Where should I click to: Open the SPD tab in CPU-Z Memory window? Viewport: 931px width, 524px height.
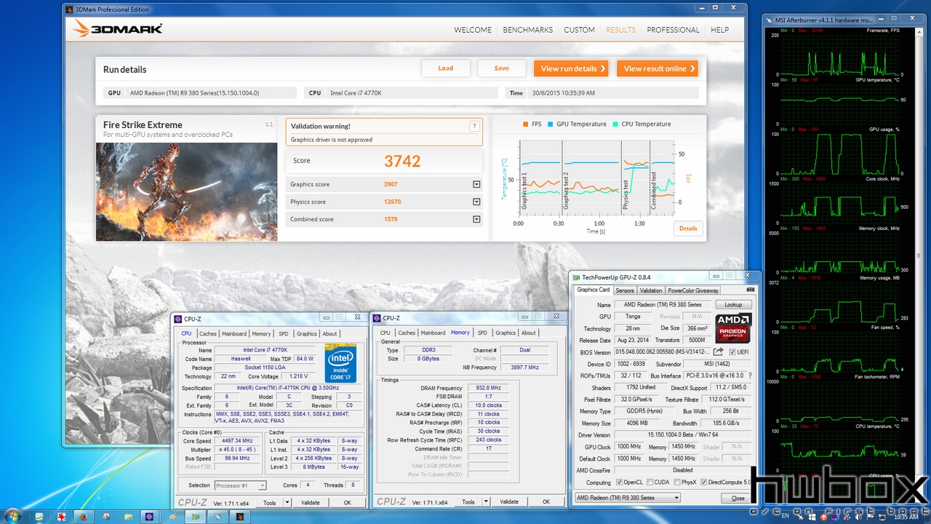click(482, 333)
